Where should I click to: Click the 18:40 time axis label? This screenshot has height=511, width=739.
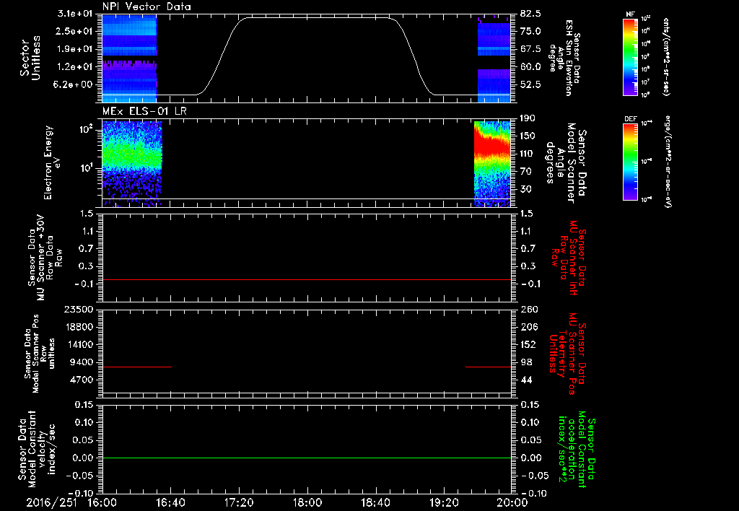coord(375,502)
